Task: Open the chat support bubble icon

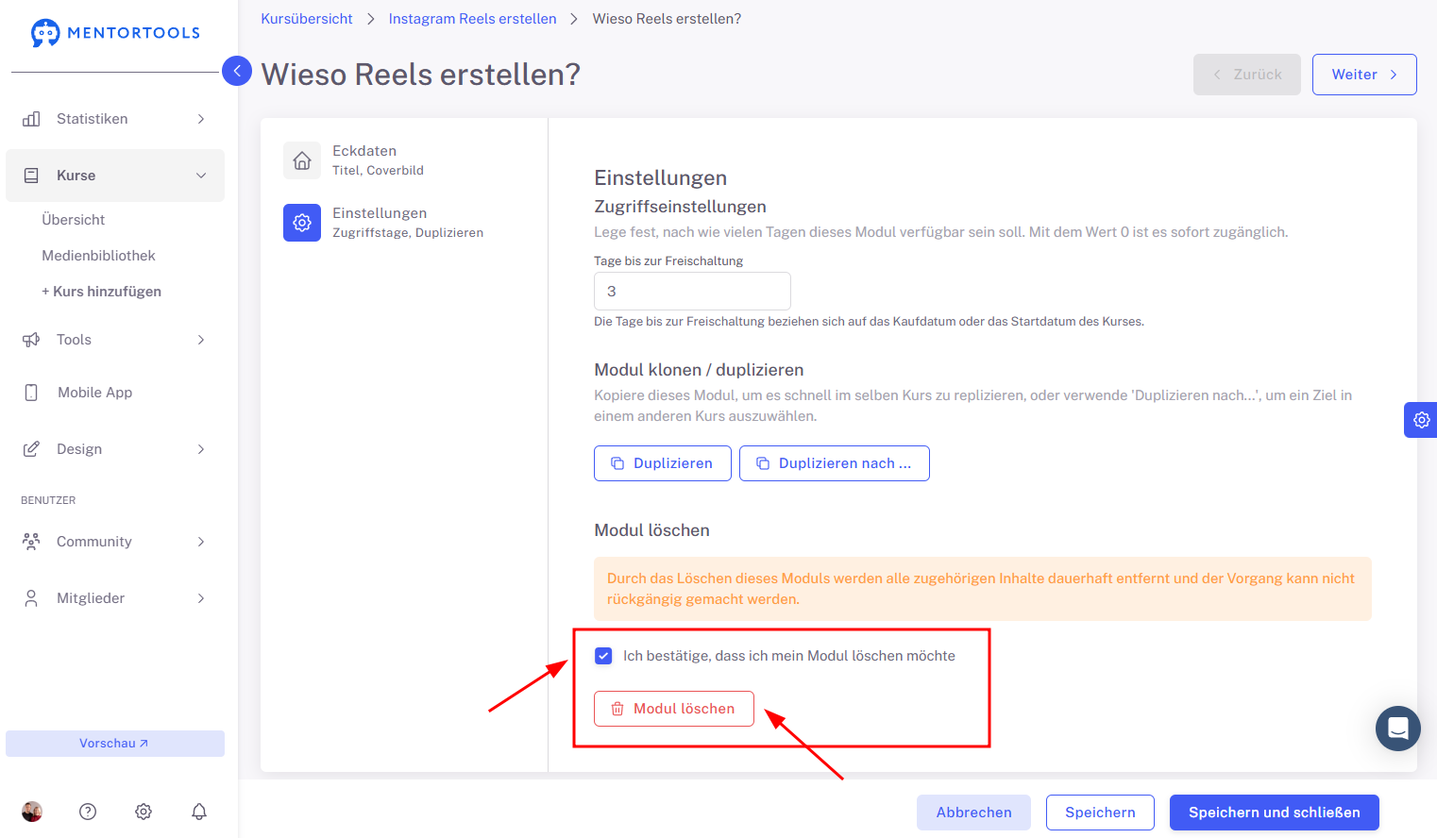Action: (x=1398, y=729)
